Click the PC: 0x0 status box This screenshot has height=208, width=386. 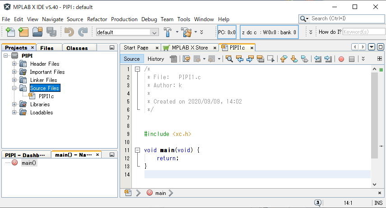pyautogui.click(x=227, y=32)
